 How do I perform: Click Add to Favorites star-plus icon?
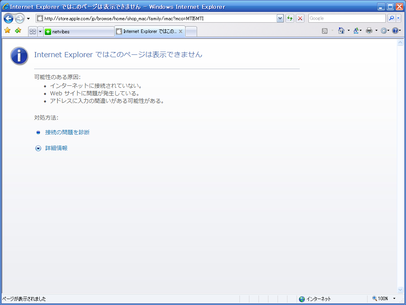click(x=18, y=31)
